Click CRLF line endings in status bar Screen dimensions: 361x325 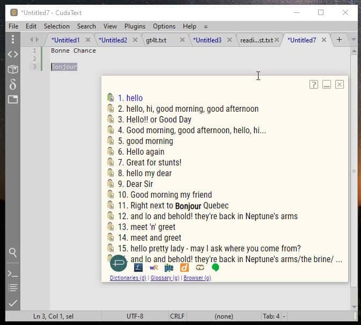coord(177,316)
